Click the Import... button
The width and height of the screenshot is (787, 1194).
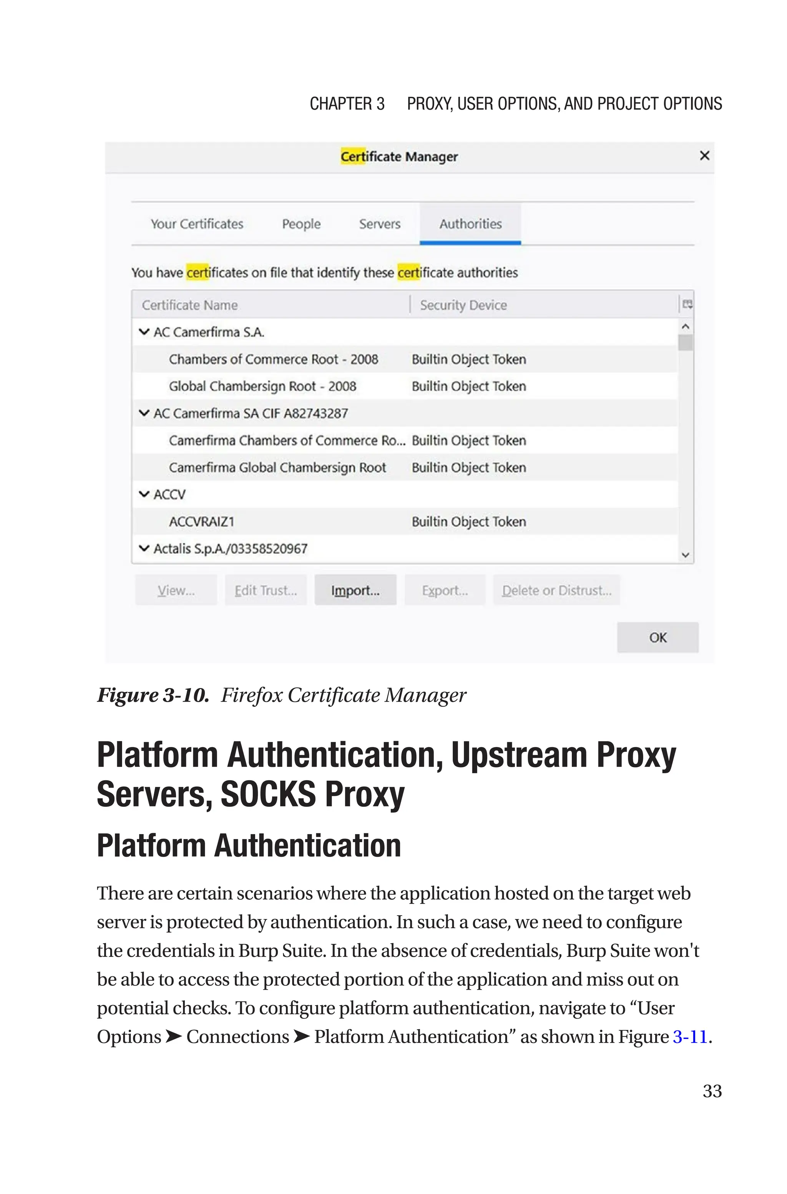[x=355, y=590]
